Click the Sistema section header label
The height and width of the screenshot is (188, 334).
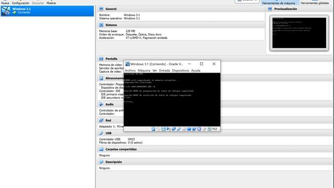click(x=111, y=25)
